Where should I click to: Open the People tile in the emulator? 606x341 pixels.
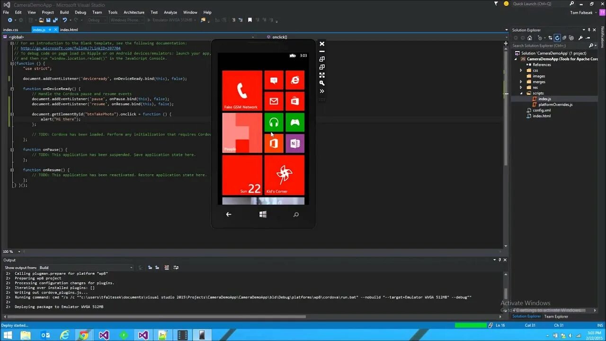pos(242,133)
